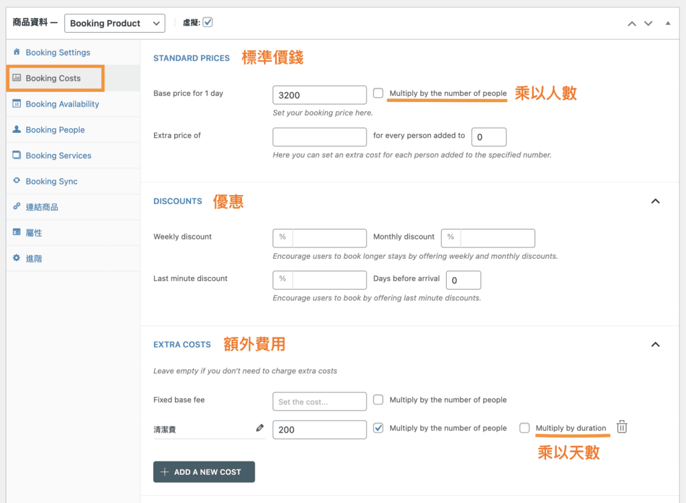The image size is (686, 503).
Task: Click the ADD A NEW COST button
Action: click(204, 471)
